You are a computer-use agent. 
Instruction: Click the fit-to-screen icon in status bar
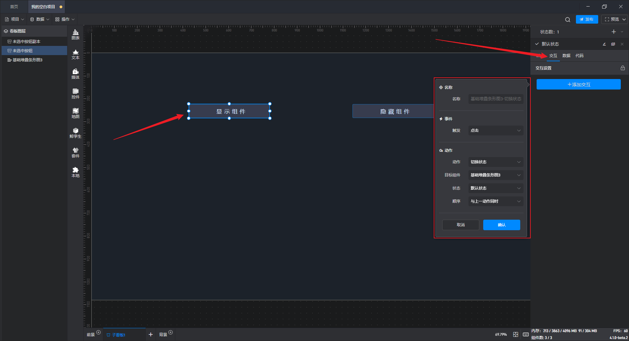click(516, 334)
